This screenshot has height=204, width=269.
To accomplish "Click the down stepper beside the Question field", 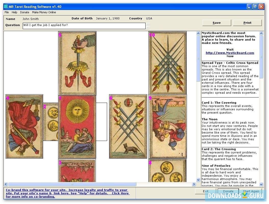I will [148, 27].
